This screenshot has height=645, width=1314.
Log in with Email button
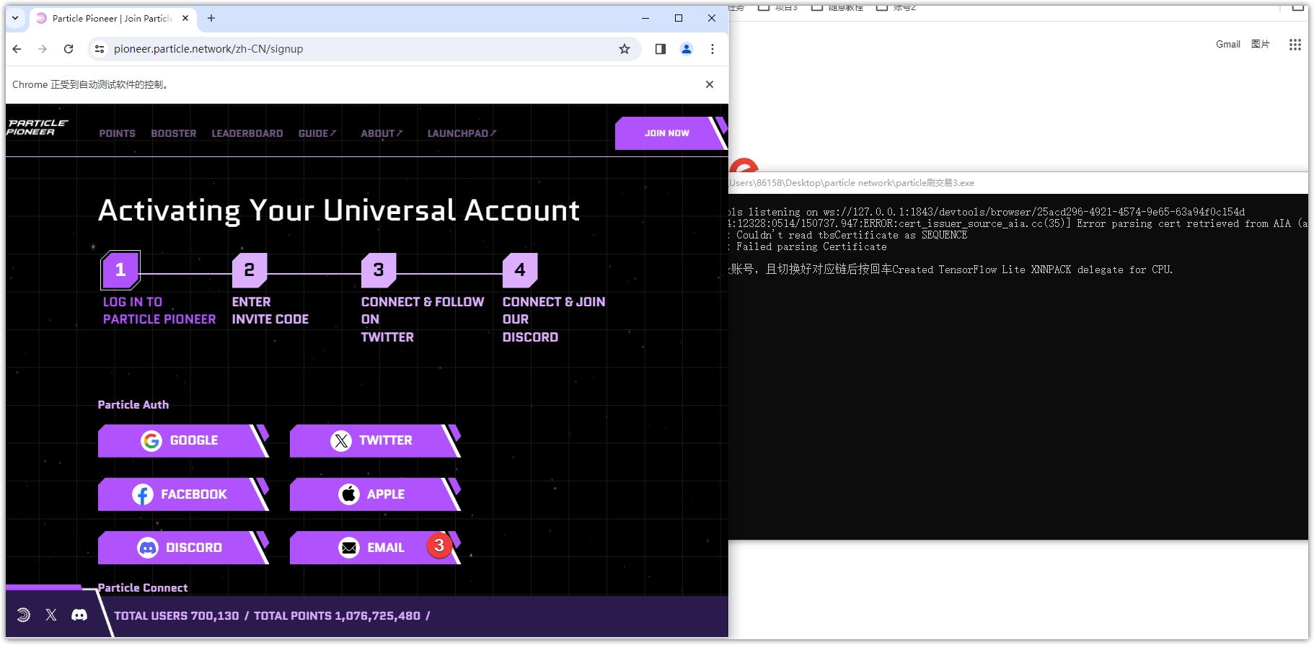coord(372,548)
